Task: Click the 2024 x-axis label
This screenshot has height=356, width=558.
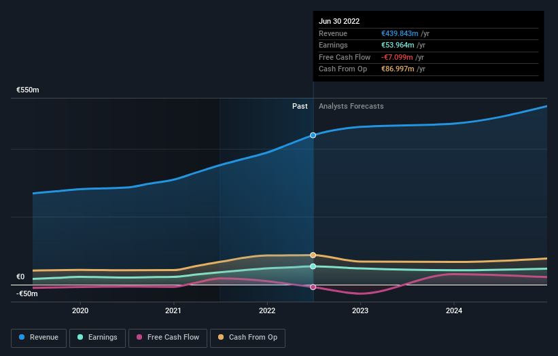Action: (454, 310)
